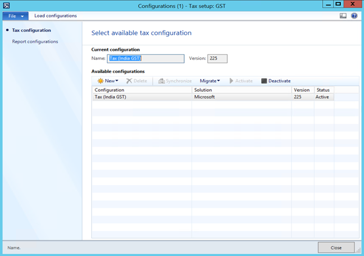This screenshot has width=364, height=256.
Task: Click the Synchronize icon
Action: coord(161,81)
